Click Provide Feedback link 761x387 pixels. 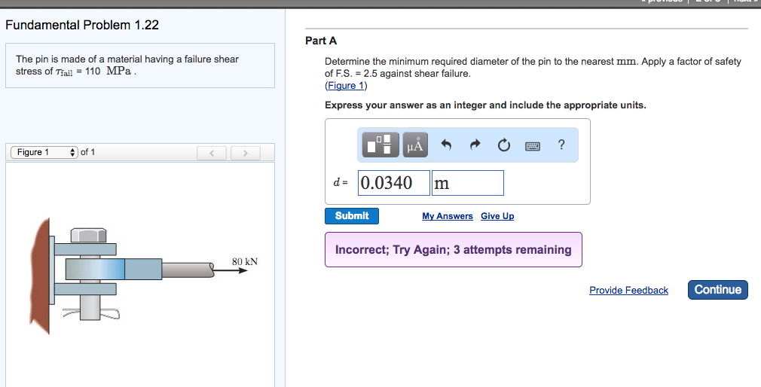(x=628, y=290)
